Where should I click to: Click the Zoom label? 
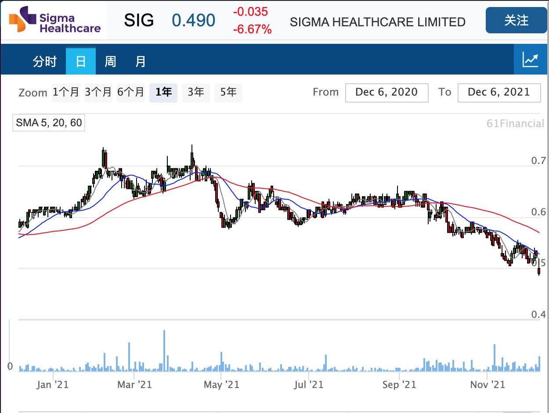coord(33,93)
